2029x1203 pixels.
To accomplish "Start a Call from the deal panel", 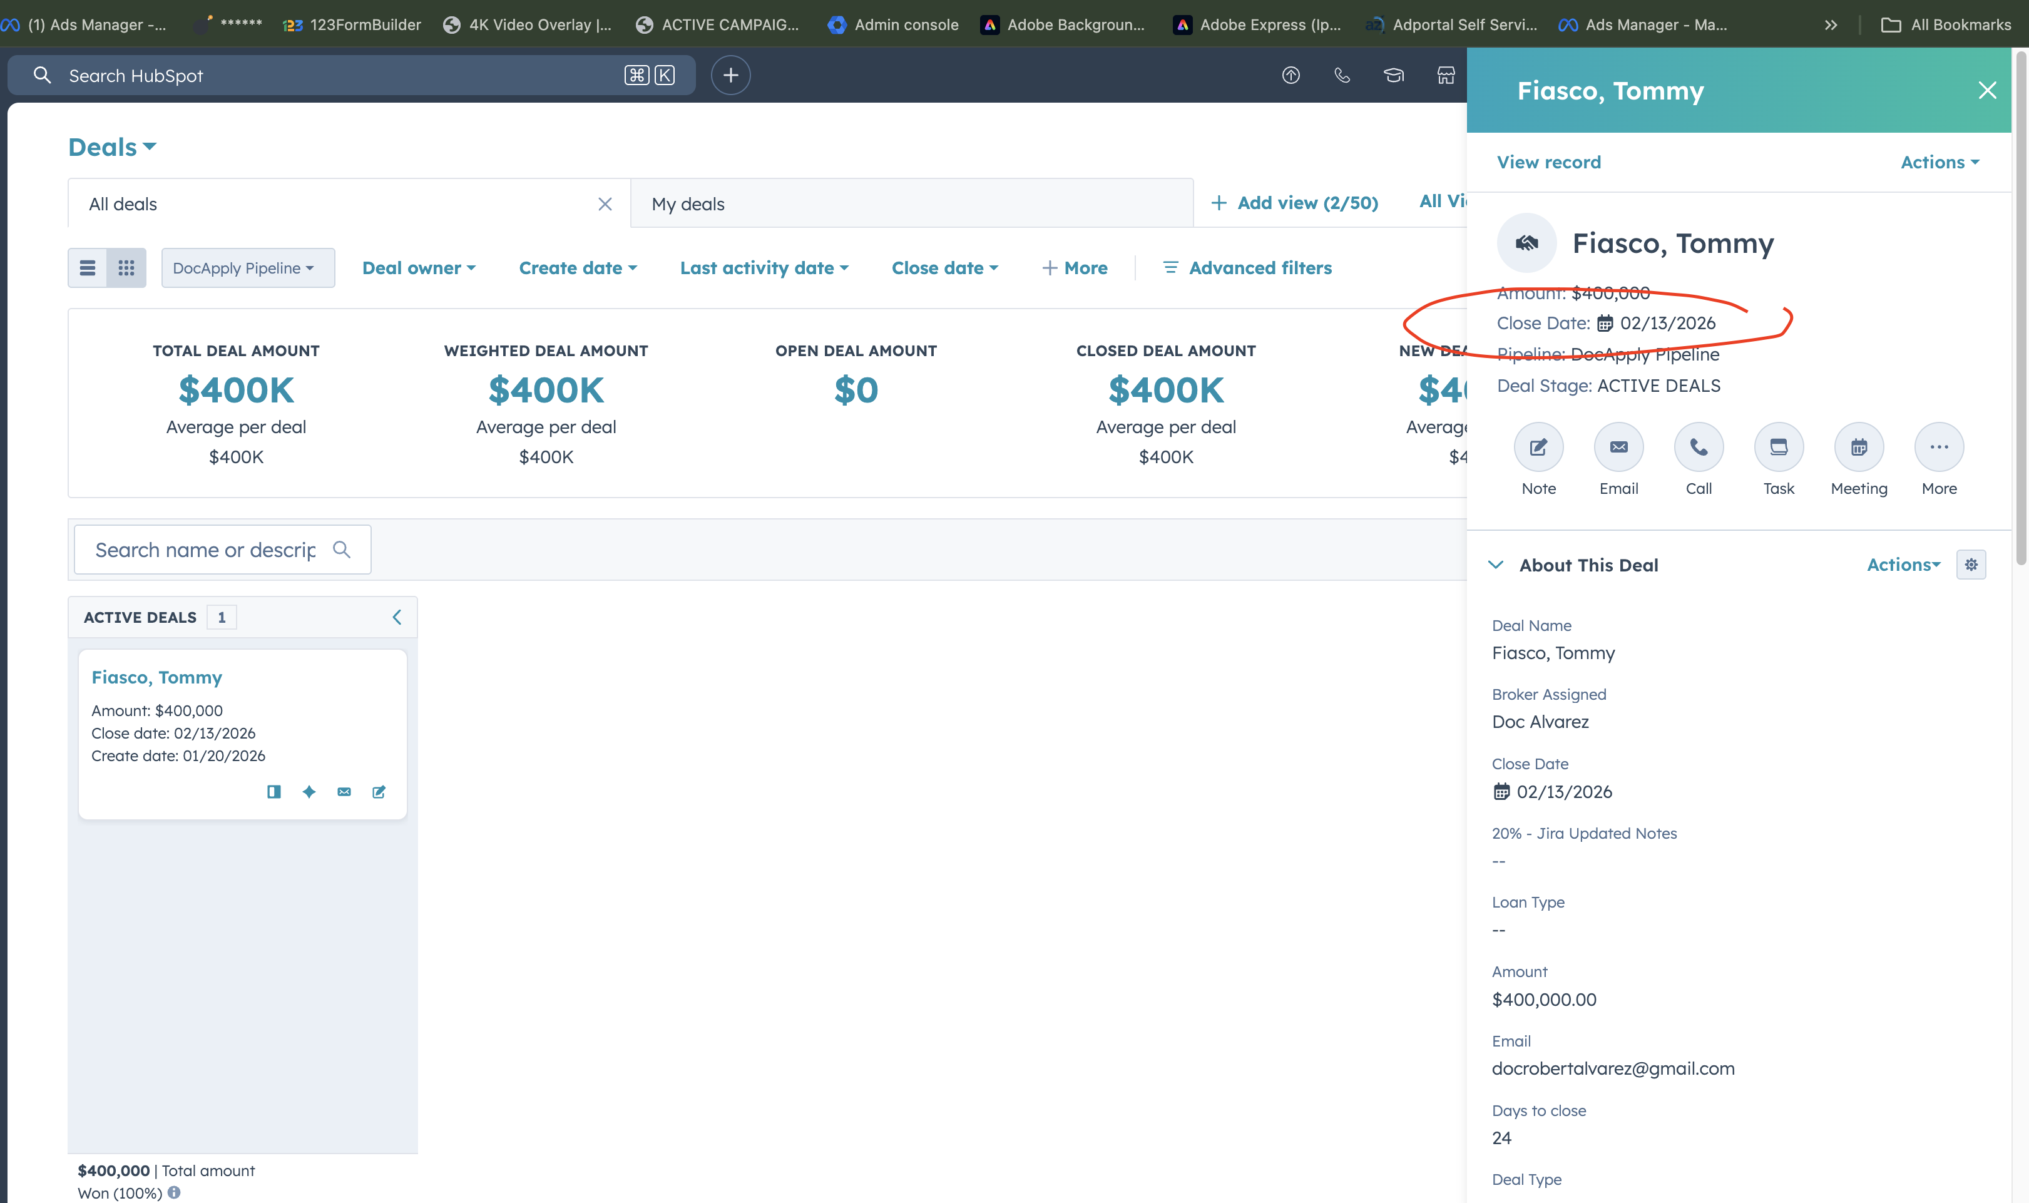I will pos(1699,447).
